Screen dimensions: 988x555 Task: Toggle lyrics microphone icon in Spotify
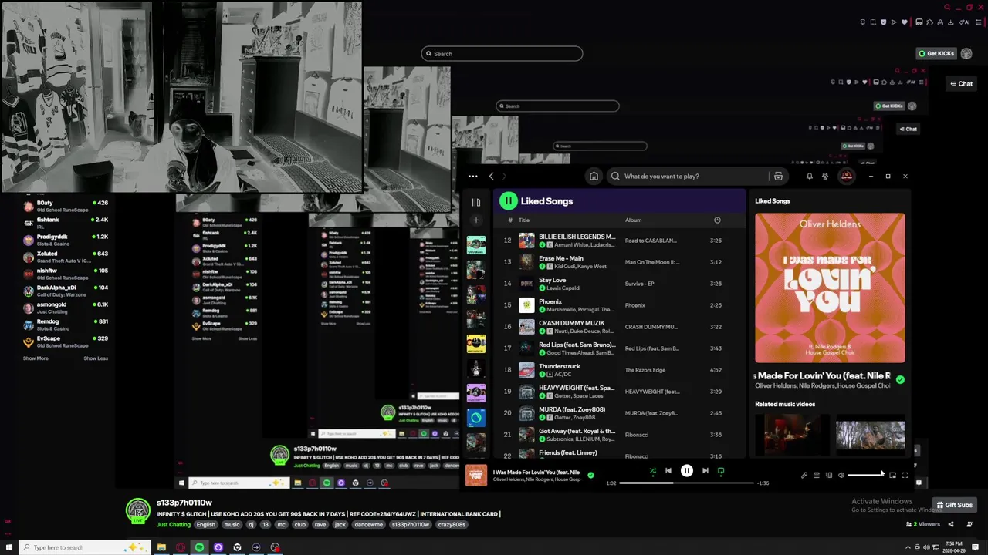tap(804, 476)
